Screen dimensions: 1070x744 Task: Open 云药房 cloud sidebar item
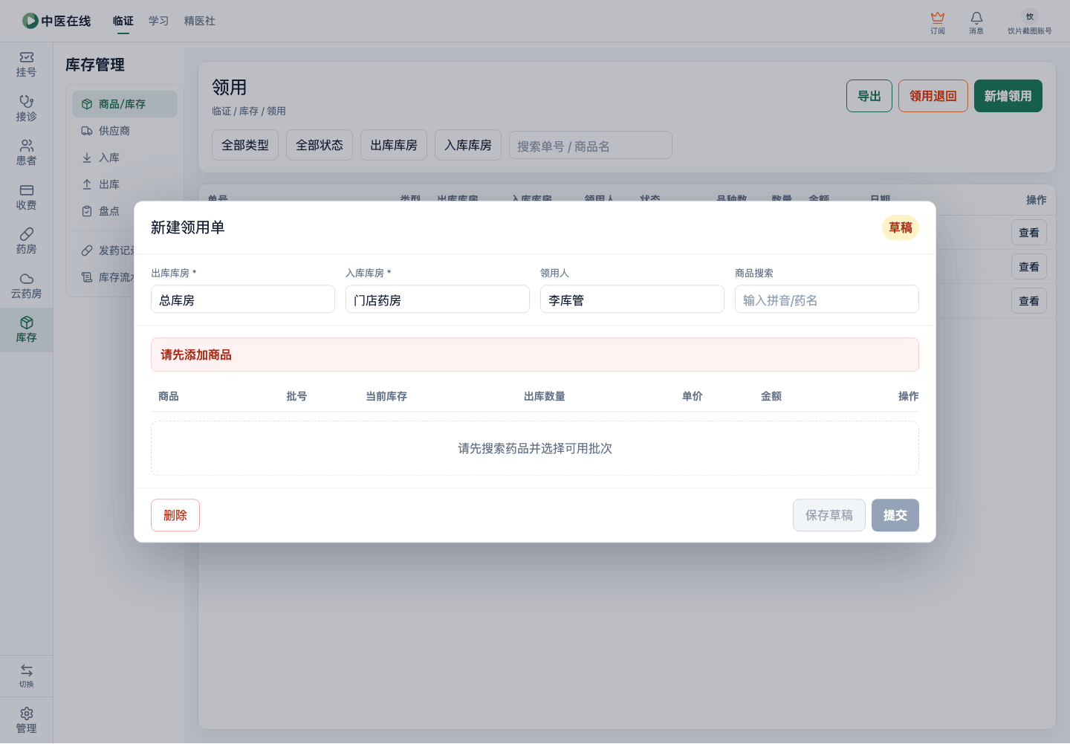[27, 285]
